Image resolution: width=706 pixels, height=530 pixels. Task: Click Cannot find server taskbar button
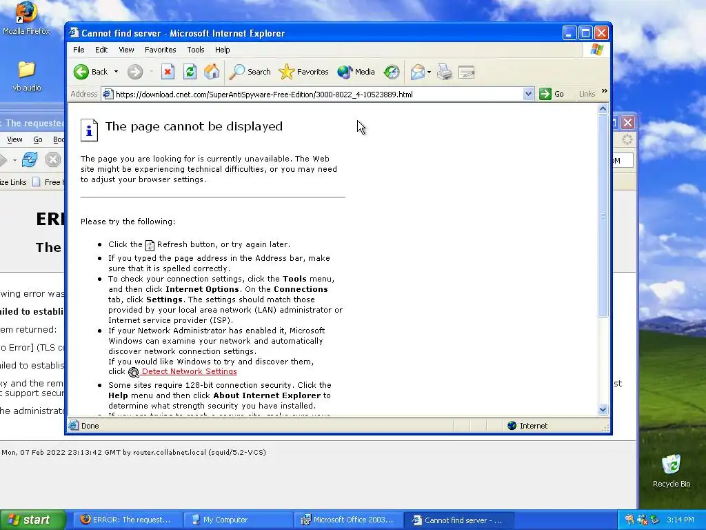[x=459, y=520]
